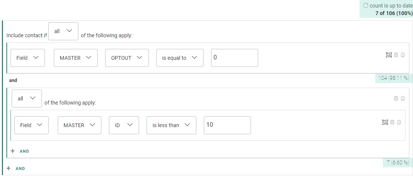Click the group icon on the OPTOUT condition
Screen dimensions: 413x176
389,55
